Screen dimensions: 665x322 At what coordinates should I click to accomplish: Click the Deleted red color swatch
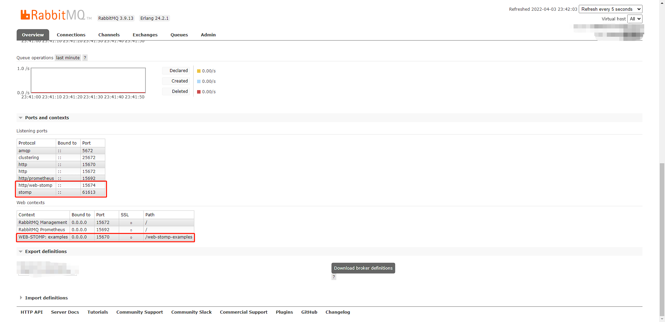199,92
